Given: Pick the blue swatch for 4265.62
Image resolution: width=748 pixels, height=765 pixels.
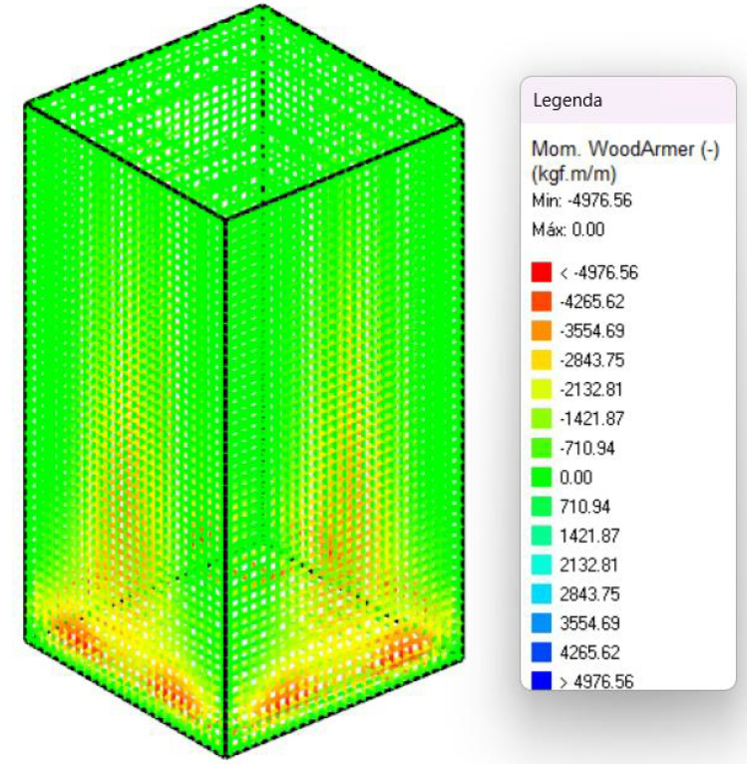Looking at the screenshot, I should (x=542, y=652).
